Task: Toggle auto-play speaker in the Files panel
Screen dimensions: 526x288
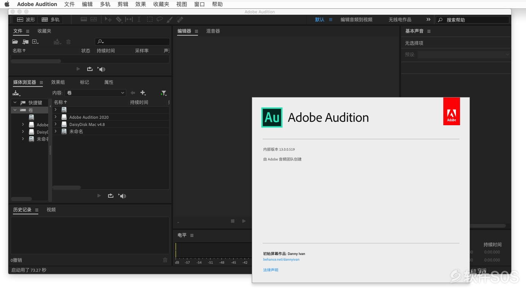Action: tap(101, 69)
